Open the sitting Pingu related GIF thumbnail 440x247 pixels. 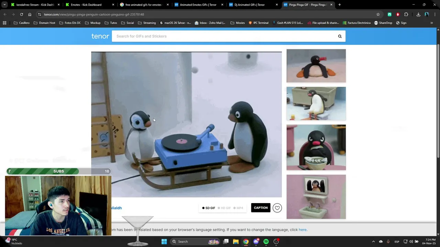click(316, 66)
